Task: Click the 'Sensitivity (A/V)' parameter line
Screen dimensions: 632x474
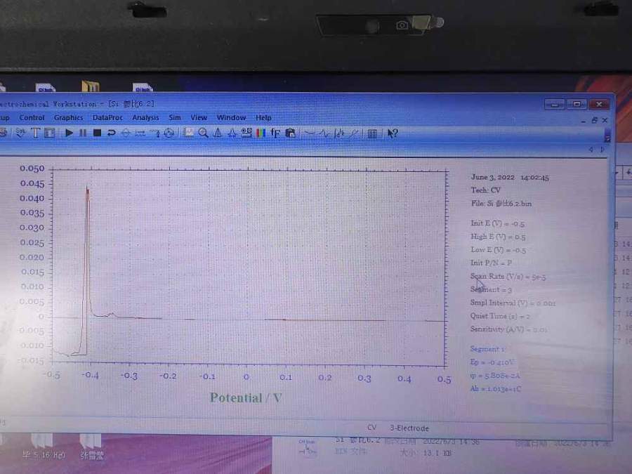Action: click(x=508, y=329)
